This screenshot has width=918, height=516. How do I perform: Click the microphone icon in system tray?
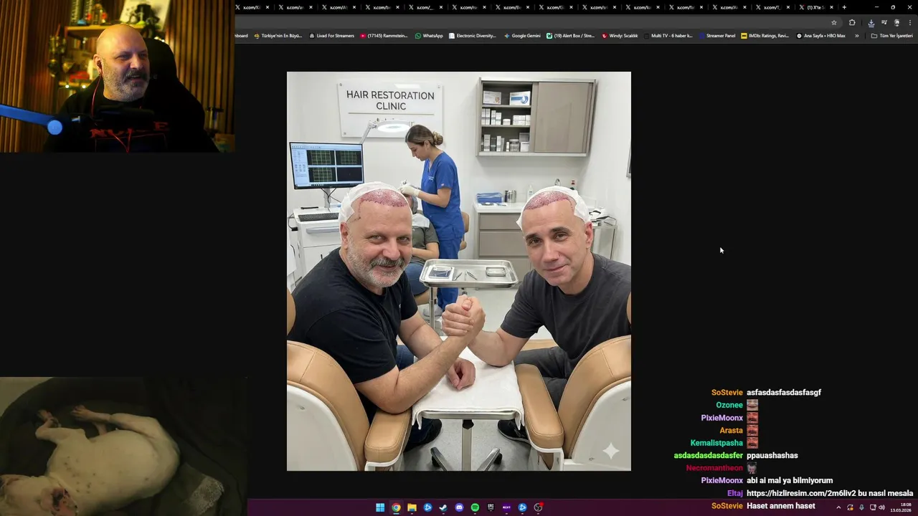coord(861,507)
